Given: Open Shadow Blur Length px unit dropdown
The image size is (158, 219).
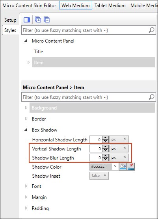Looking at the screenshot, I should [119, 158].
